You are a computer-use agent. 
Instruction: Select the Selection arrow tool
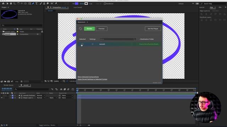coord(7,4)
